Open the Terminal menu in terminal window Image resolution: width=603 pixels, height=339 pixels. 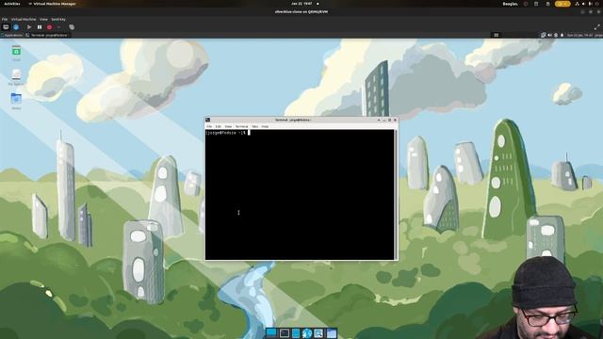[x=241, y=126]
